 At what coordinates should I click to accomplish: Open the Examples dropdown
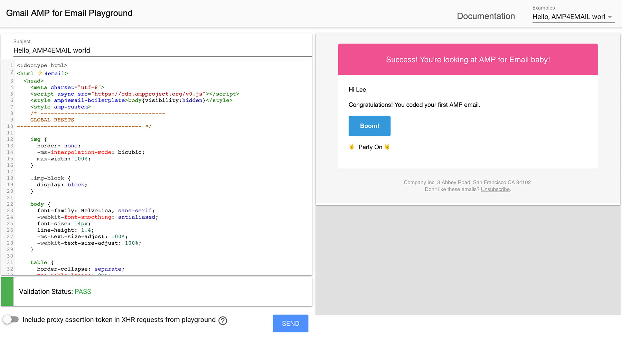pyautogui.click(x=573, y=17)
